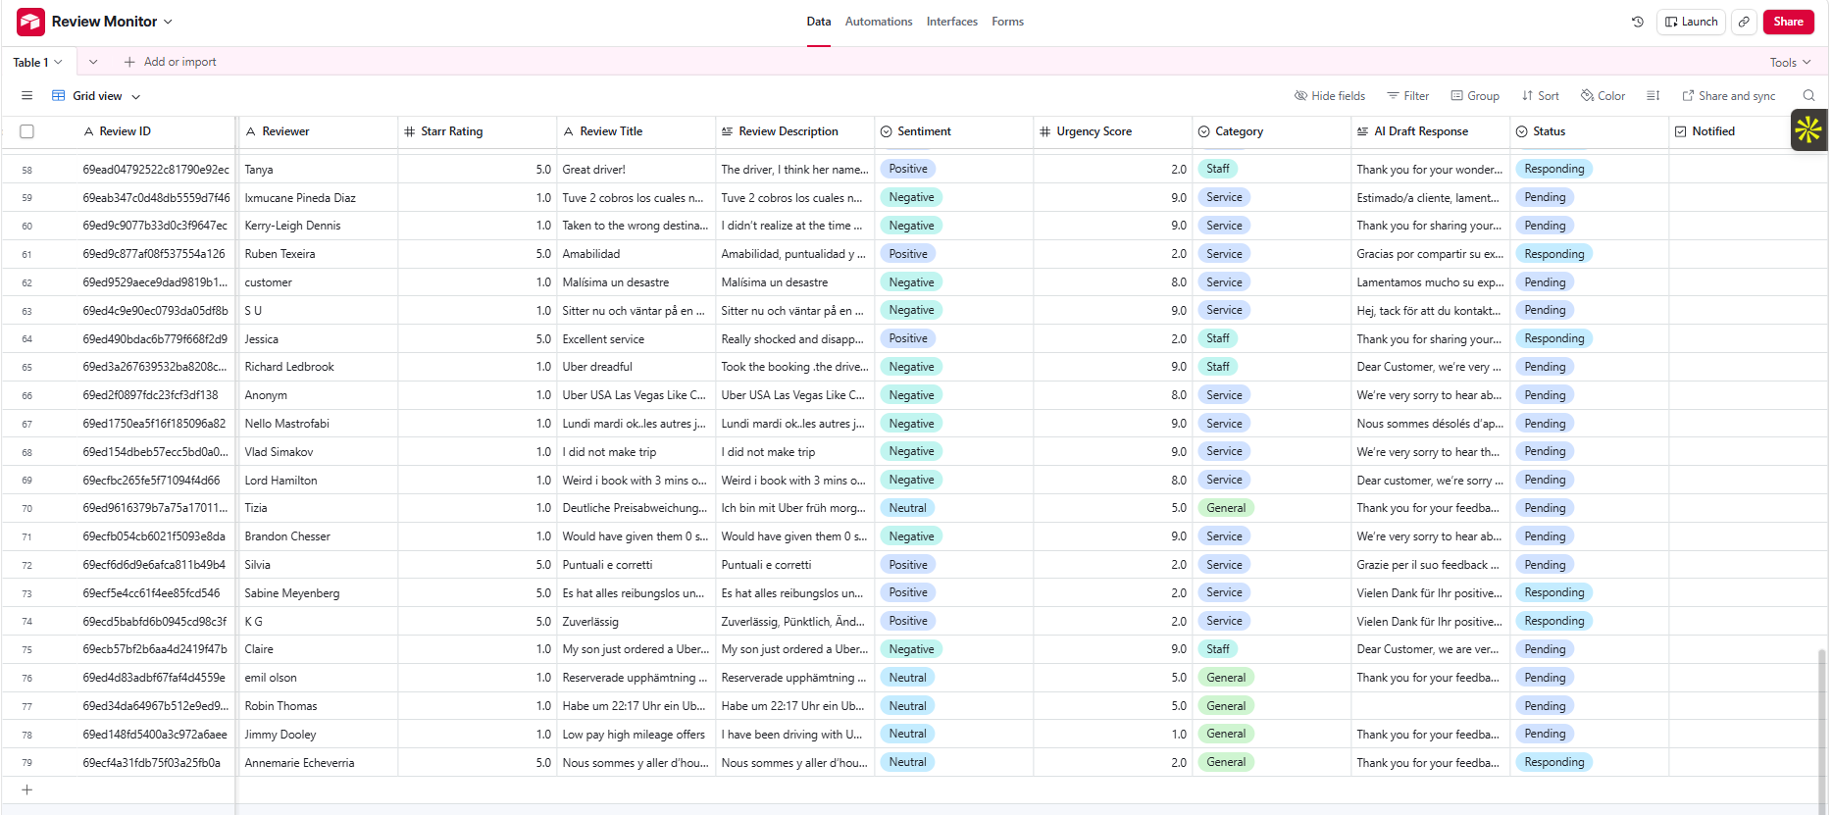Open the Filter options
The image size is (1832, 815).
[x=1408, y=96]
